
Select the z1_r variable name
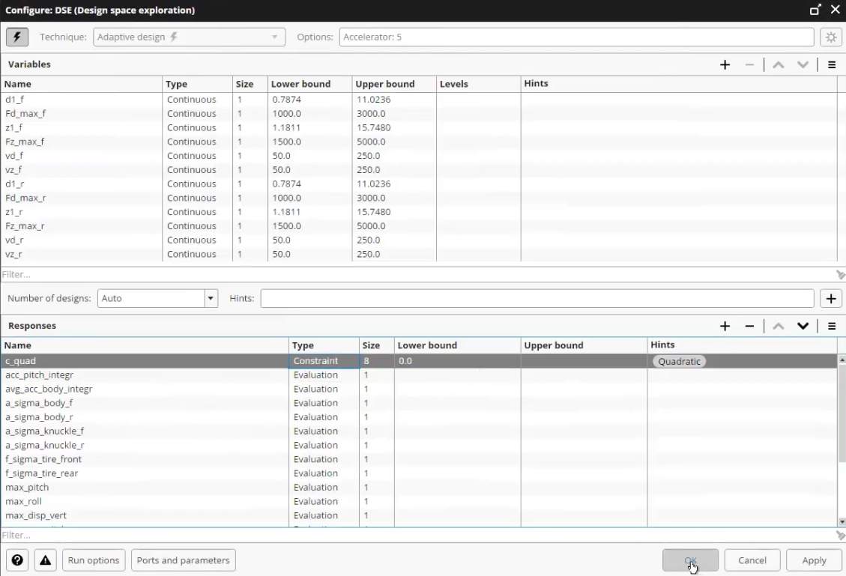point(14,211)
